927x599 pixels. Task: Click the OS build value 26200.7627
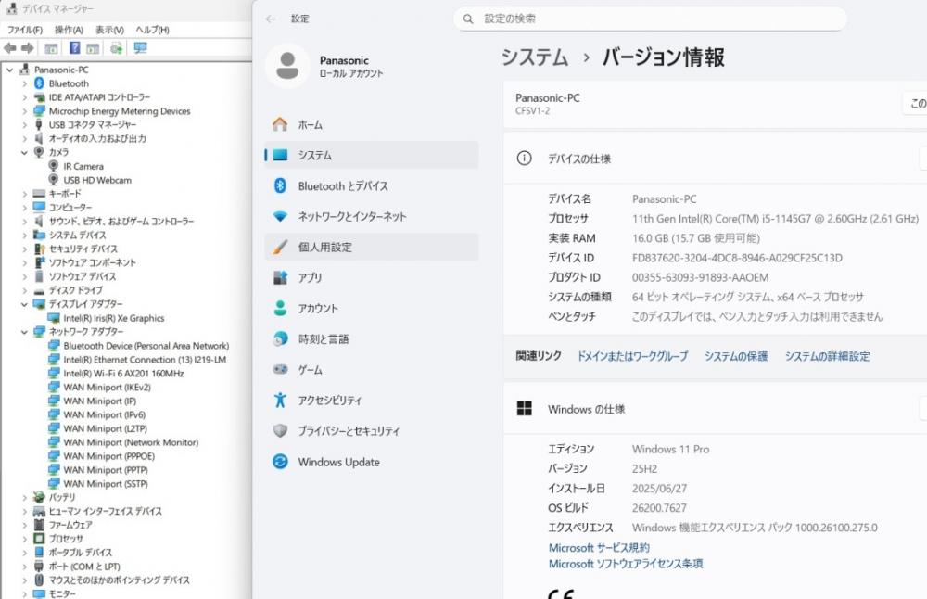coord(659,508)
